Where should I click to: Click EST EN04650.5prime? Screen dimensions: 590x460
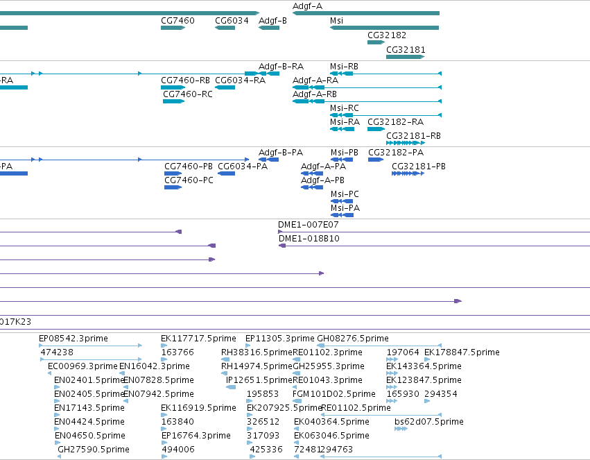click(x=90, y=436)
